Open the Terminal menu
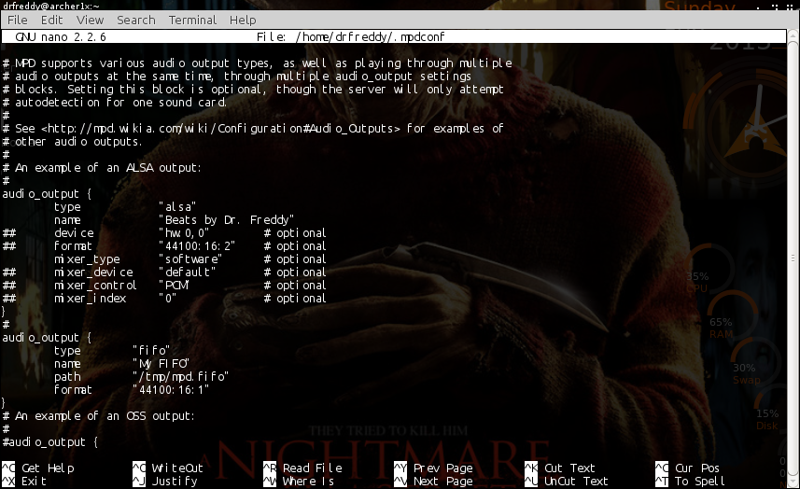This screenshot has height=489, width=800. [192, 20]
